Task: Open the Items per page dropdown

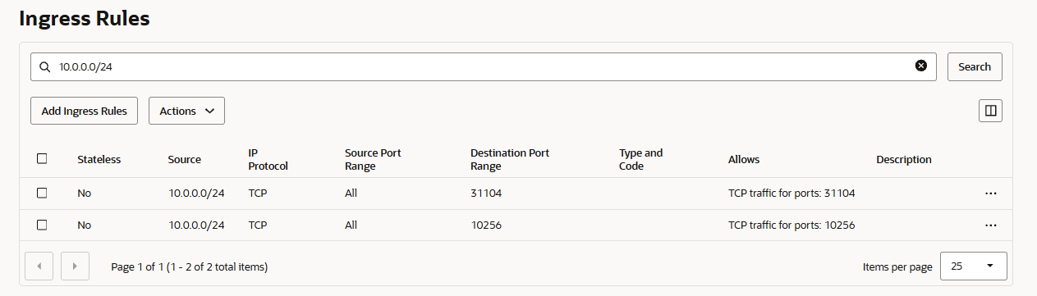Action: [973, 266]
